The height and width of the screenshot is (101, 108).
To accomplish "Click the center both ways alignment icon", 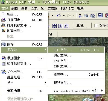I will click(66, 26).
